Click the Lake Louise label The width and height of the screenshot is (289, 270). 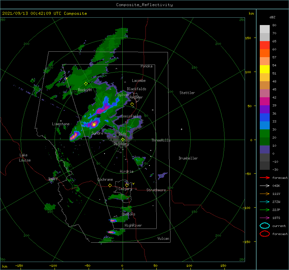(25, 158)
